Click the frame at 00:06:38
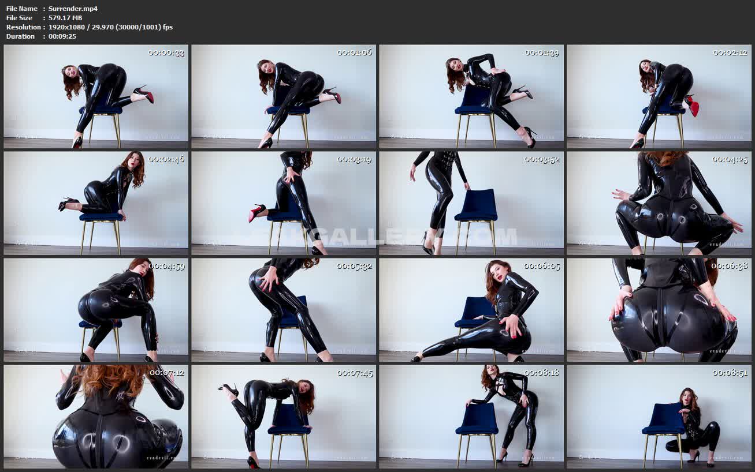The width and height of the screenshot is (755, 472). point(659,310)
